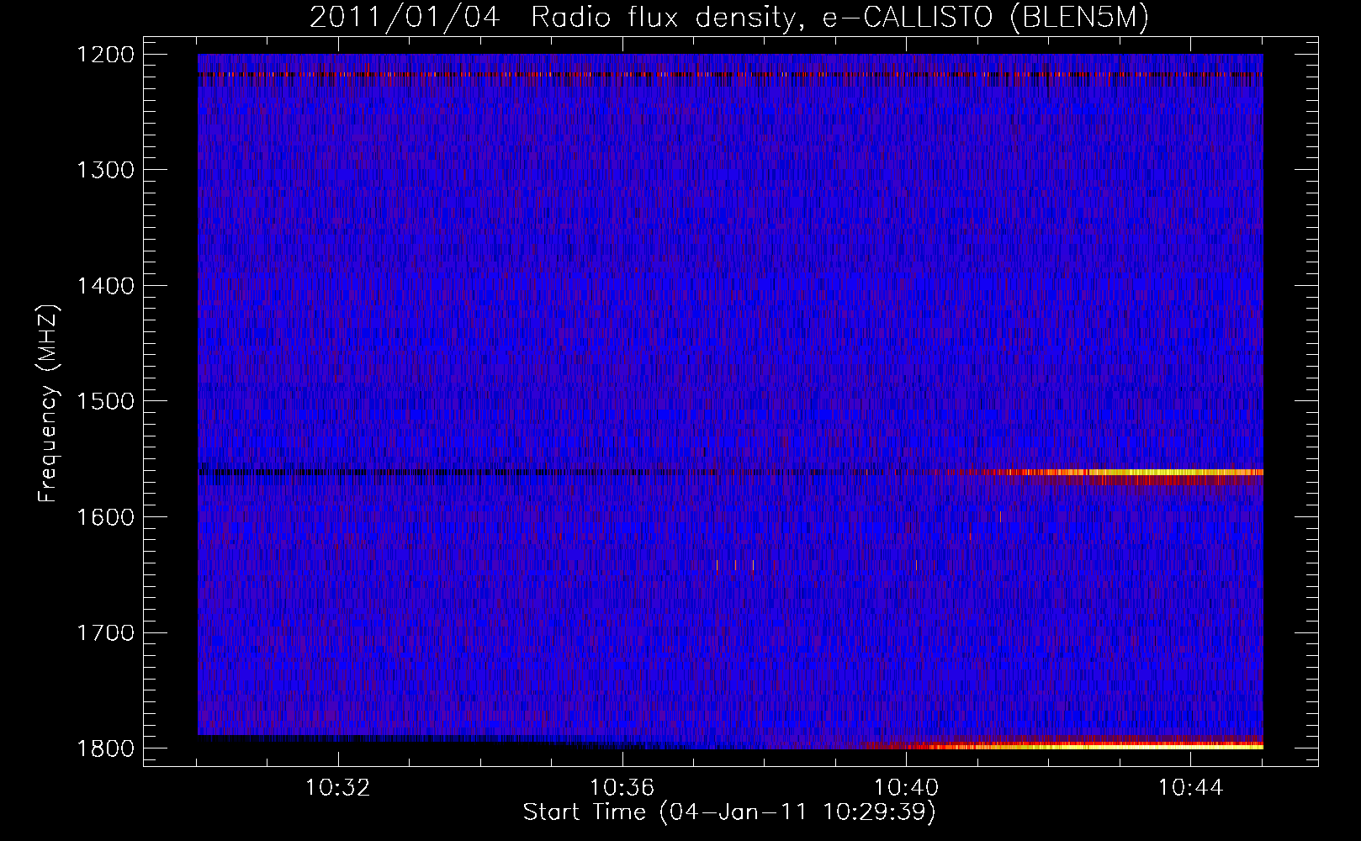Click the 10:44 time tick label
This screenshot has height=841, width=1361.
point(1191,788)
